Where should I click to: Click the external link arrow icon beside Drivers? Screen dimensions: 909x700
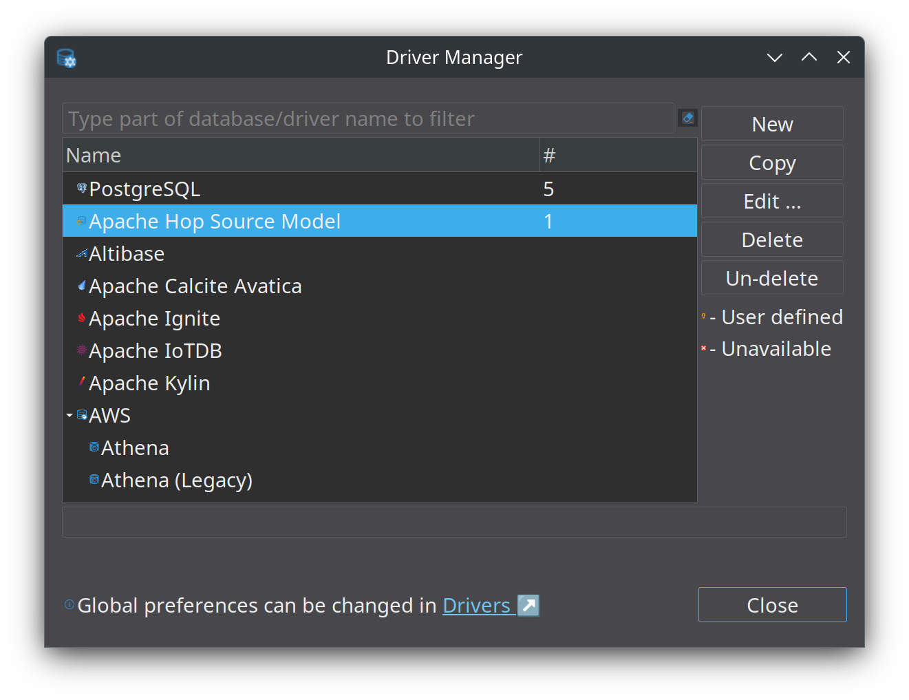528,605
